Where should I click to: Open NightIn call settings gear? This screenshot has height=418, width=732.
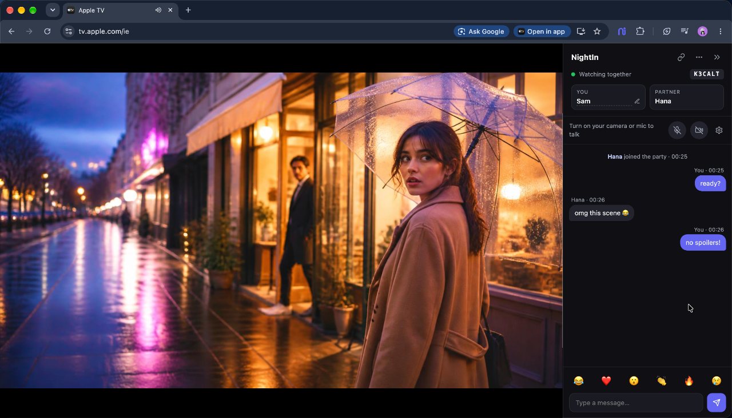[x=719, y=130]
